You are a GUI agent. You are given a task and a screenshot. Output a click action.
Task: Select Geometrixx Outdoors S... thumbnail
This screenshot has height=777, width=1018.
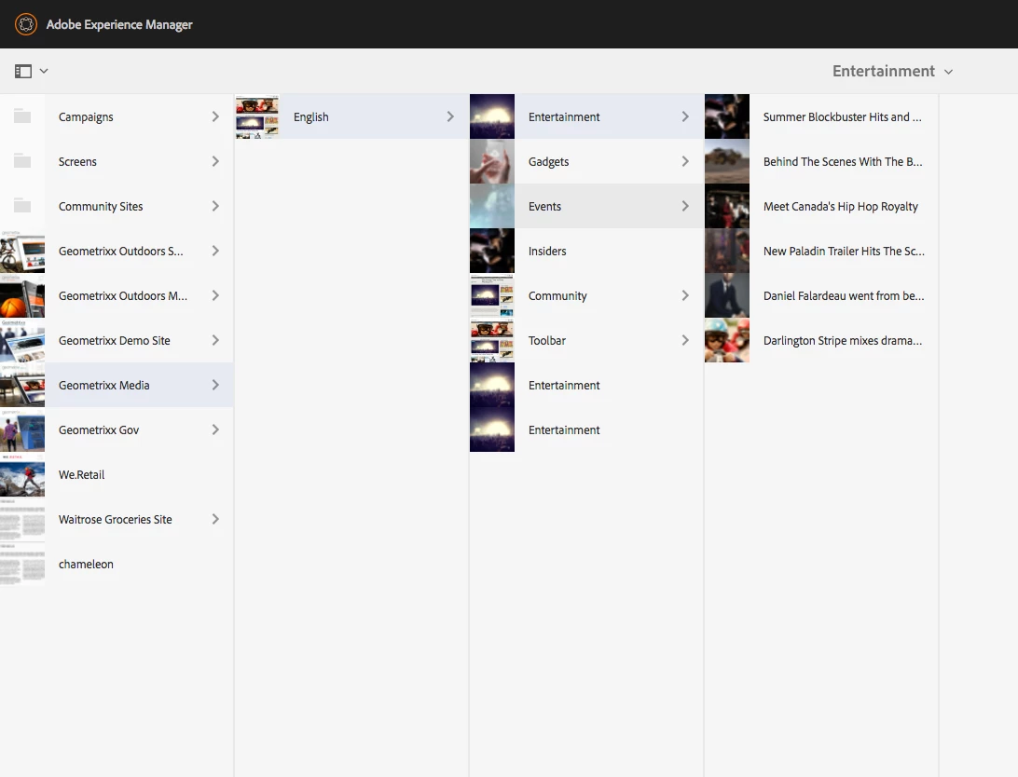[x=22, y=251]
